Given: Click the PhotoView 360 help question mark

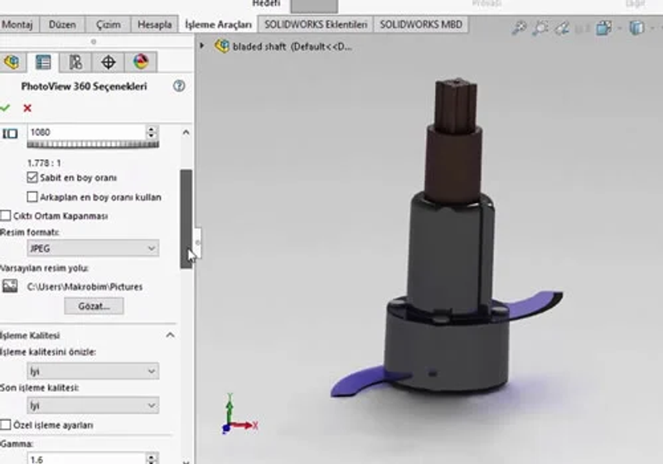Looking at the screenshot, I should [179, 86].
